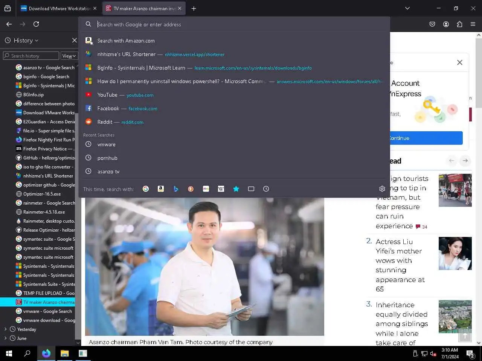Search open tabs using the tab icon
Viewport: 482px width, 361px height.
click(251, 189)
